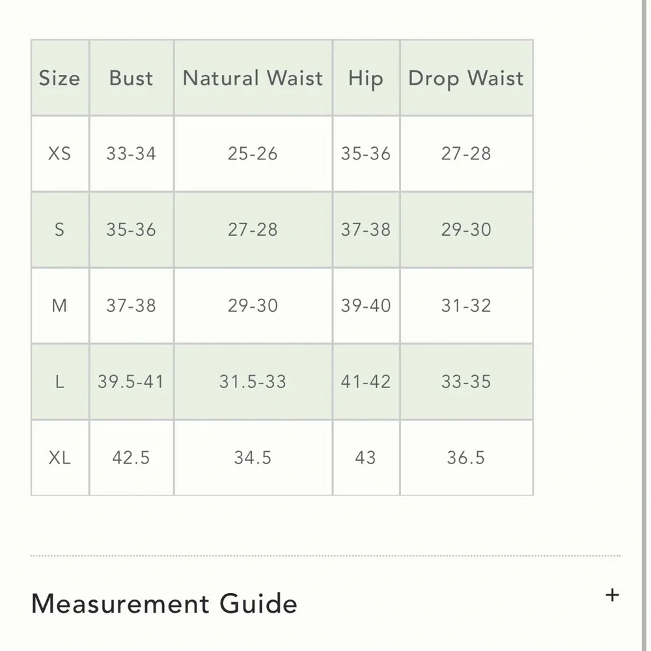Click the L drop waist value 33-35
This screenshot has height=651, width=651.
pos(466,381)
